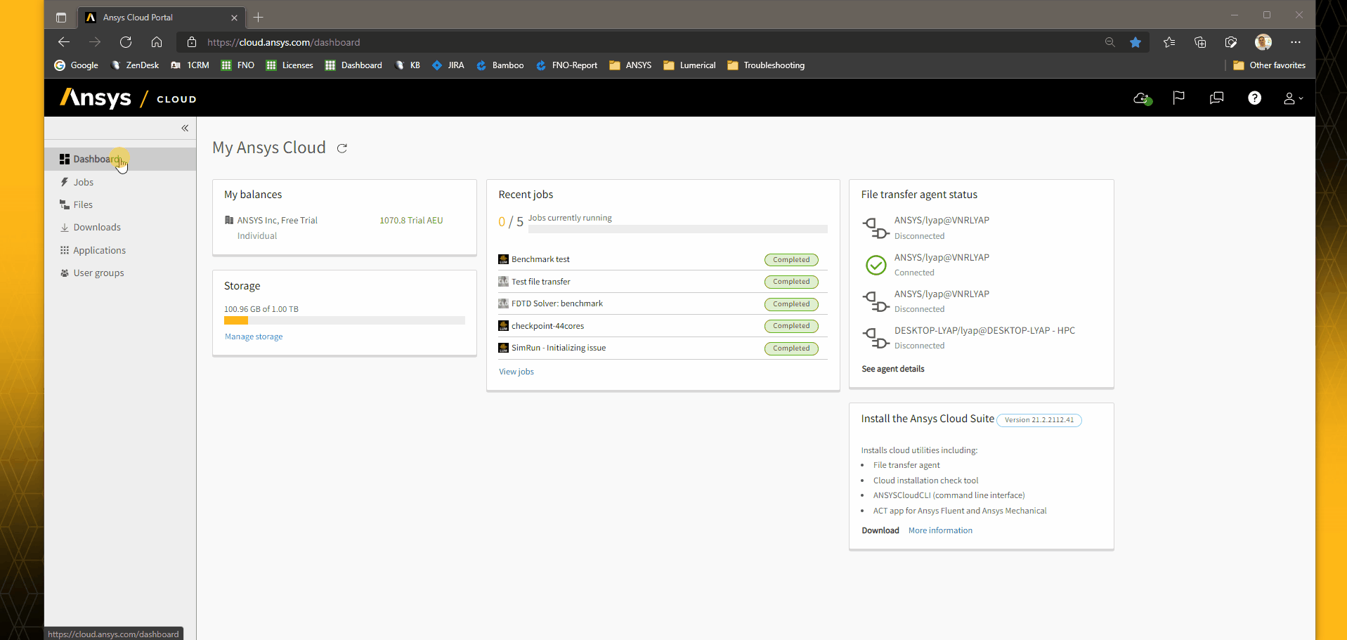Open the chat feedback icon in header
Viewport: 1347px width, 640px height.
1216,98
